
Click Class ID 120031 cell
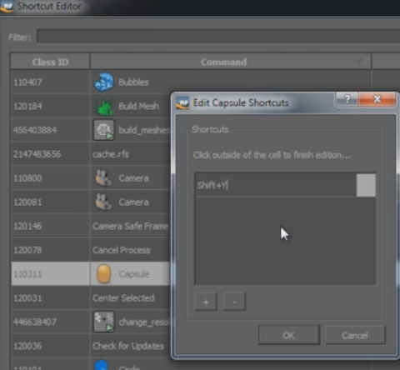[x=50, y=298]
